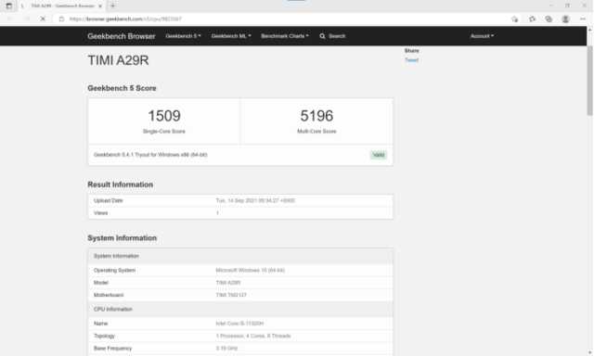Open the collections icon
The height and width of the screenshot is (356, 594).
pos(549,19)
